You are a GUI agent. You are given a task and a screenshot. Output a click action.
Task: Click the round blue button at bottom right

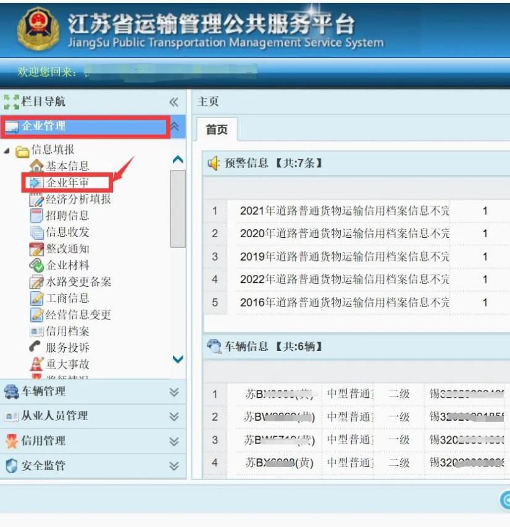click(x=505, y=500)
